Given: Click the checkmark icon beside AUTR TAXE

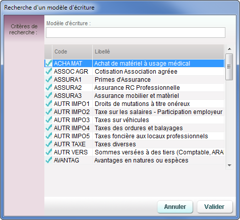Looking at the screenshot, I should pos(48,144).
